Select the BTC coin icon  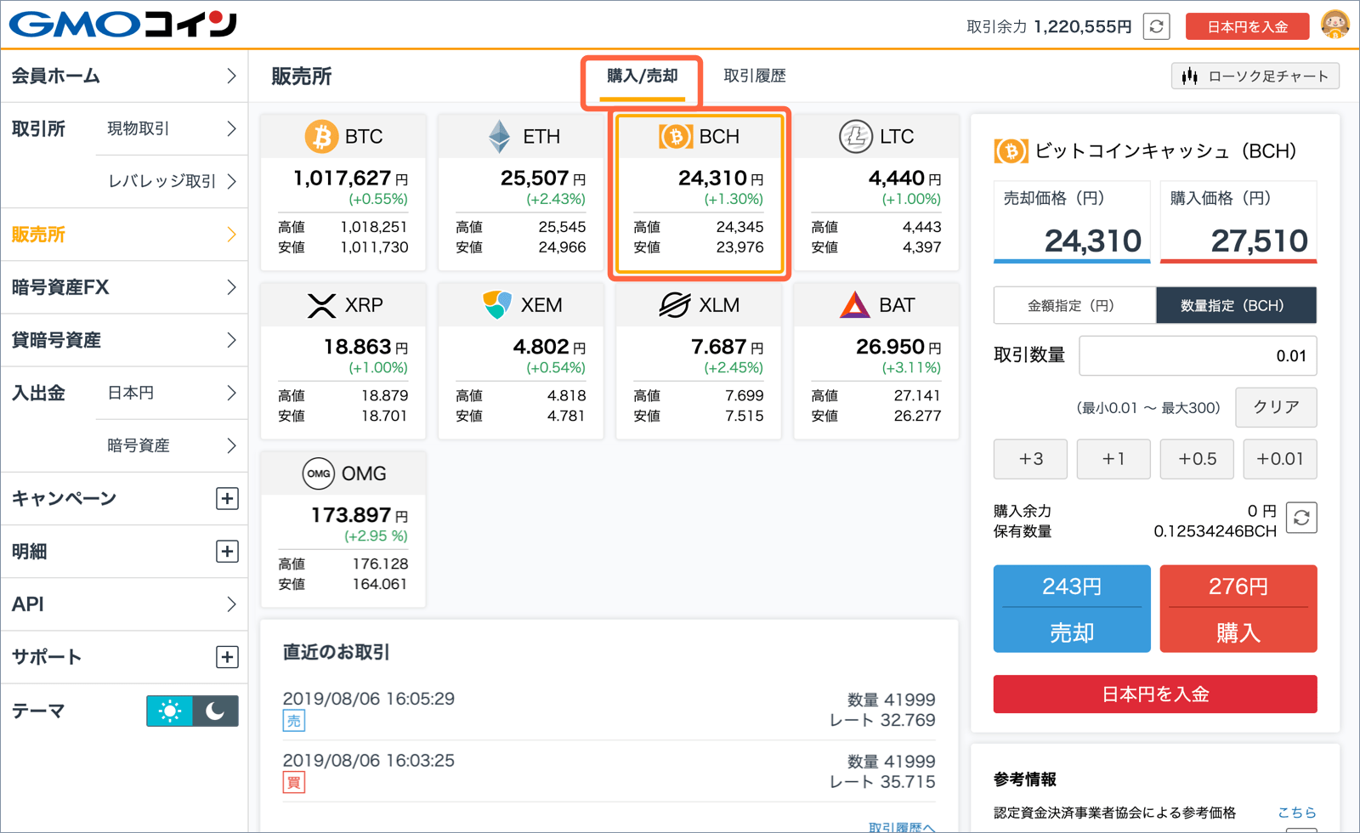coord(321,136)
